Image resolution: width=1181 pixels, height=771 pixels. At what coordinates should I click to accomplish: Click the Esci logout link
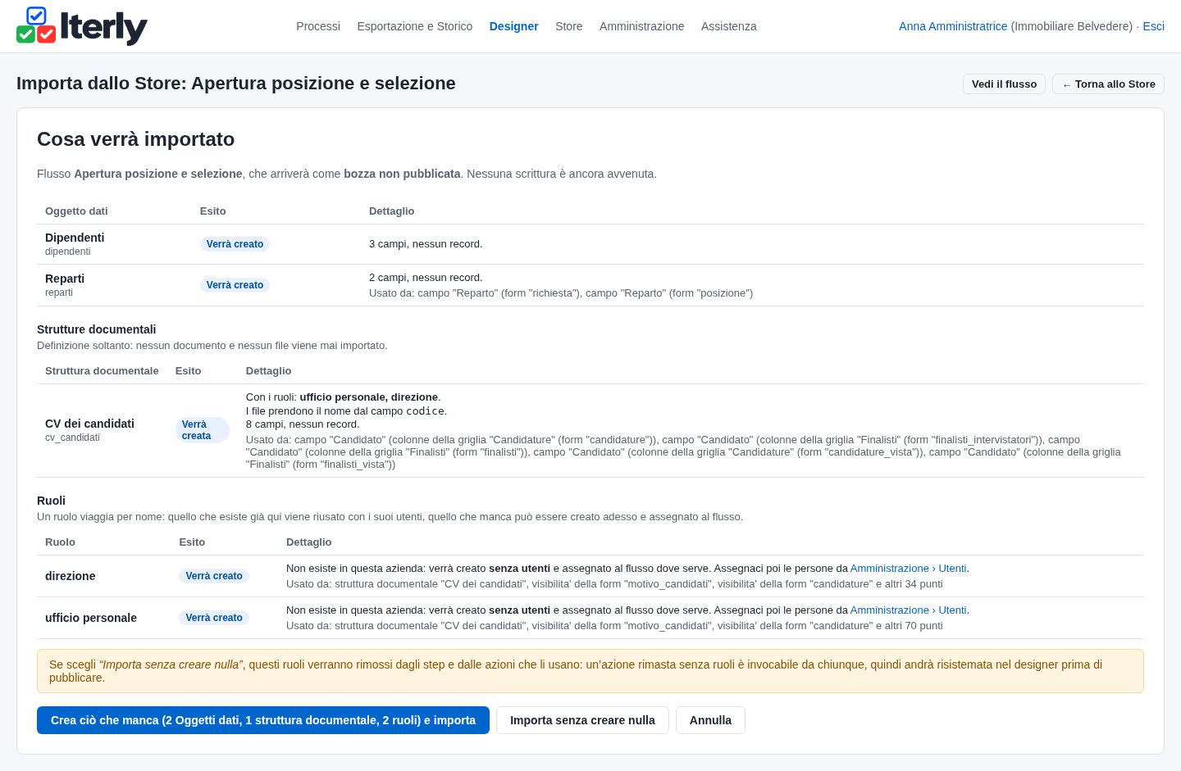pos(1154,26)
